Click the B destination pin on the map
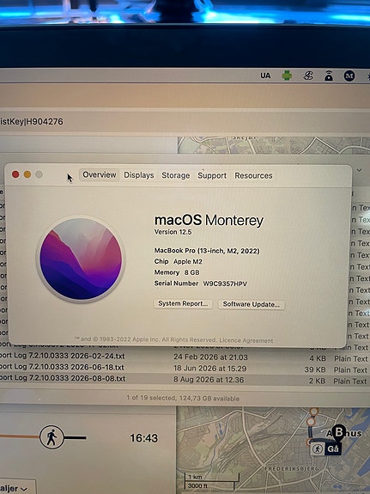370x494 pixels. [339, 433]
